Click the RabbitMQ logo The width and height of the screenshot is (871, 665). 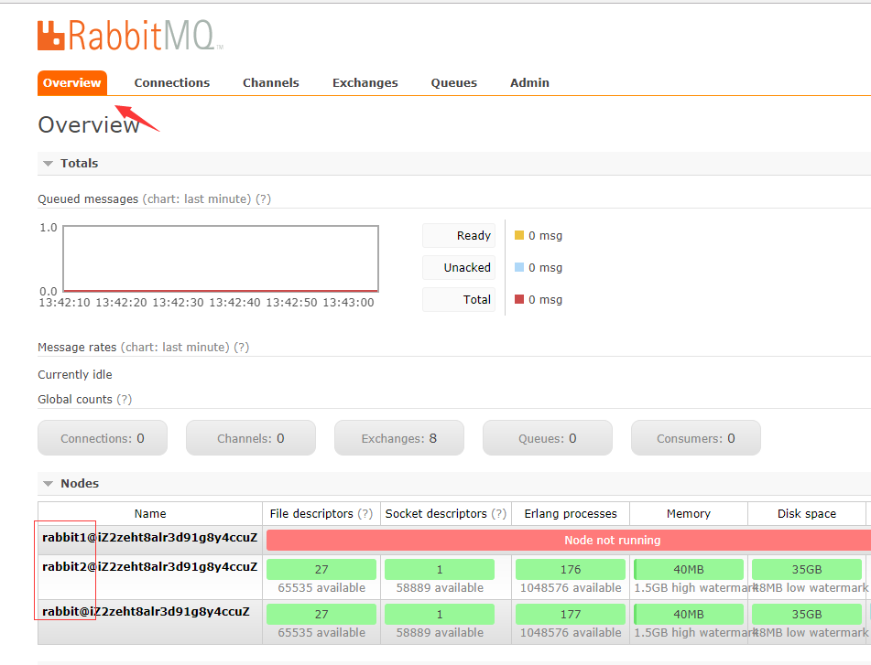pos(131,36)
